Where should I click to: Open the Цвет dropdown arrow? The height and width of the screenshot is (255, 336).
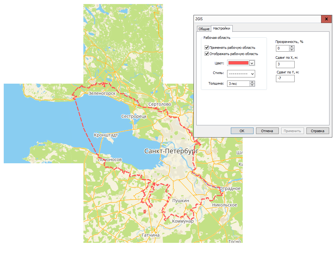point(252,63)
